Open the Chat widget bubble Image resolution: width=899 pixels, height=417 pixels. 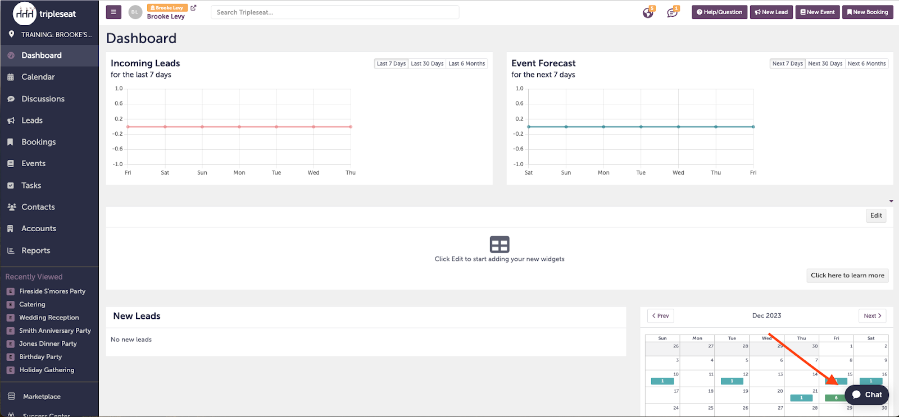tap(866, 395)
